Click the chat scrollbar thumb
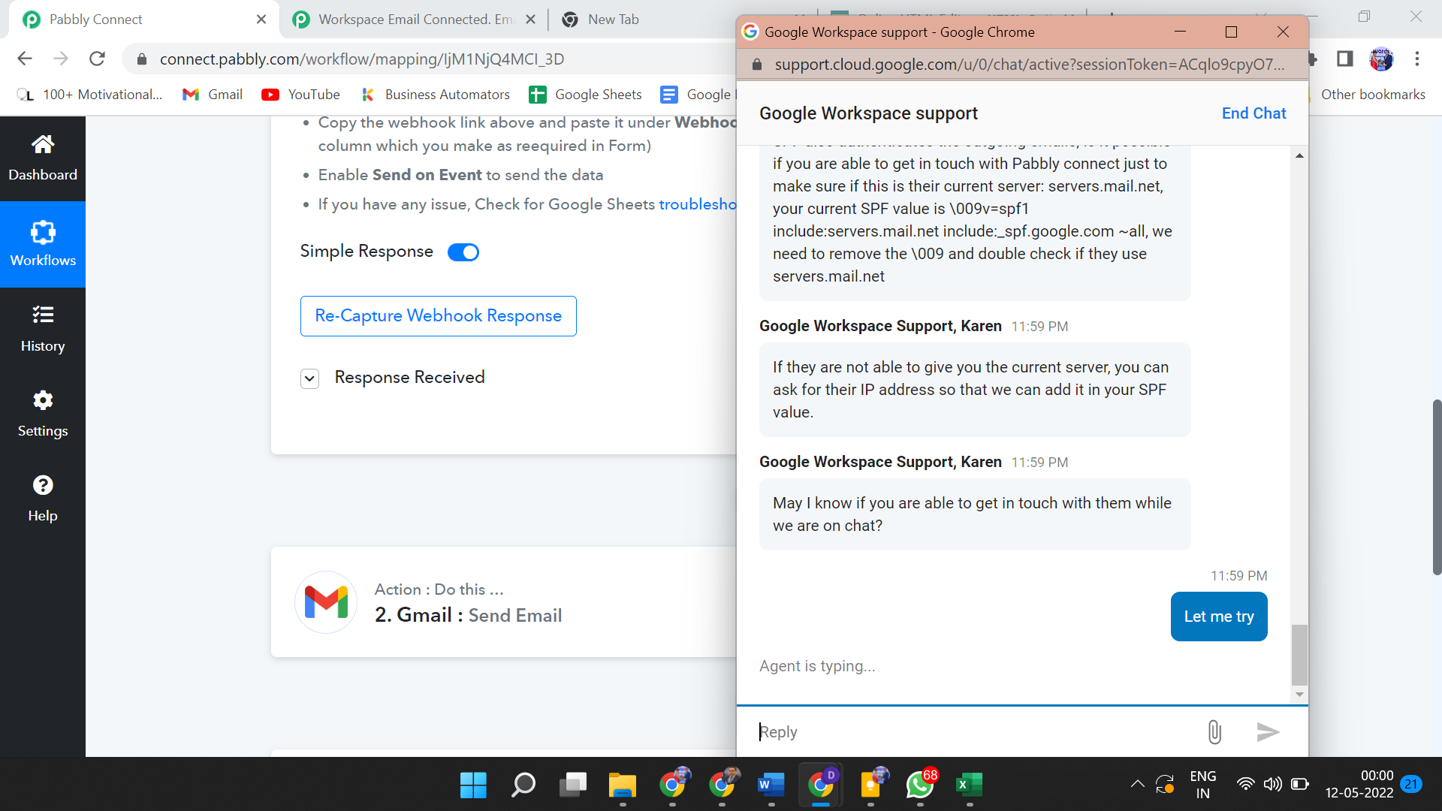 [1299, 654]
